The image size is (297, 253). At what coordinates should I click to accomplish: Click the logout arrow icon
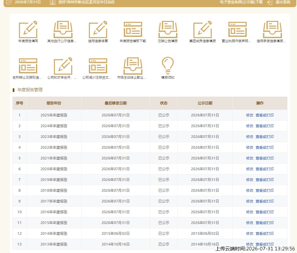click(x=270, y=2)
